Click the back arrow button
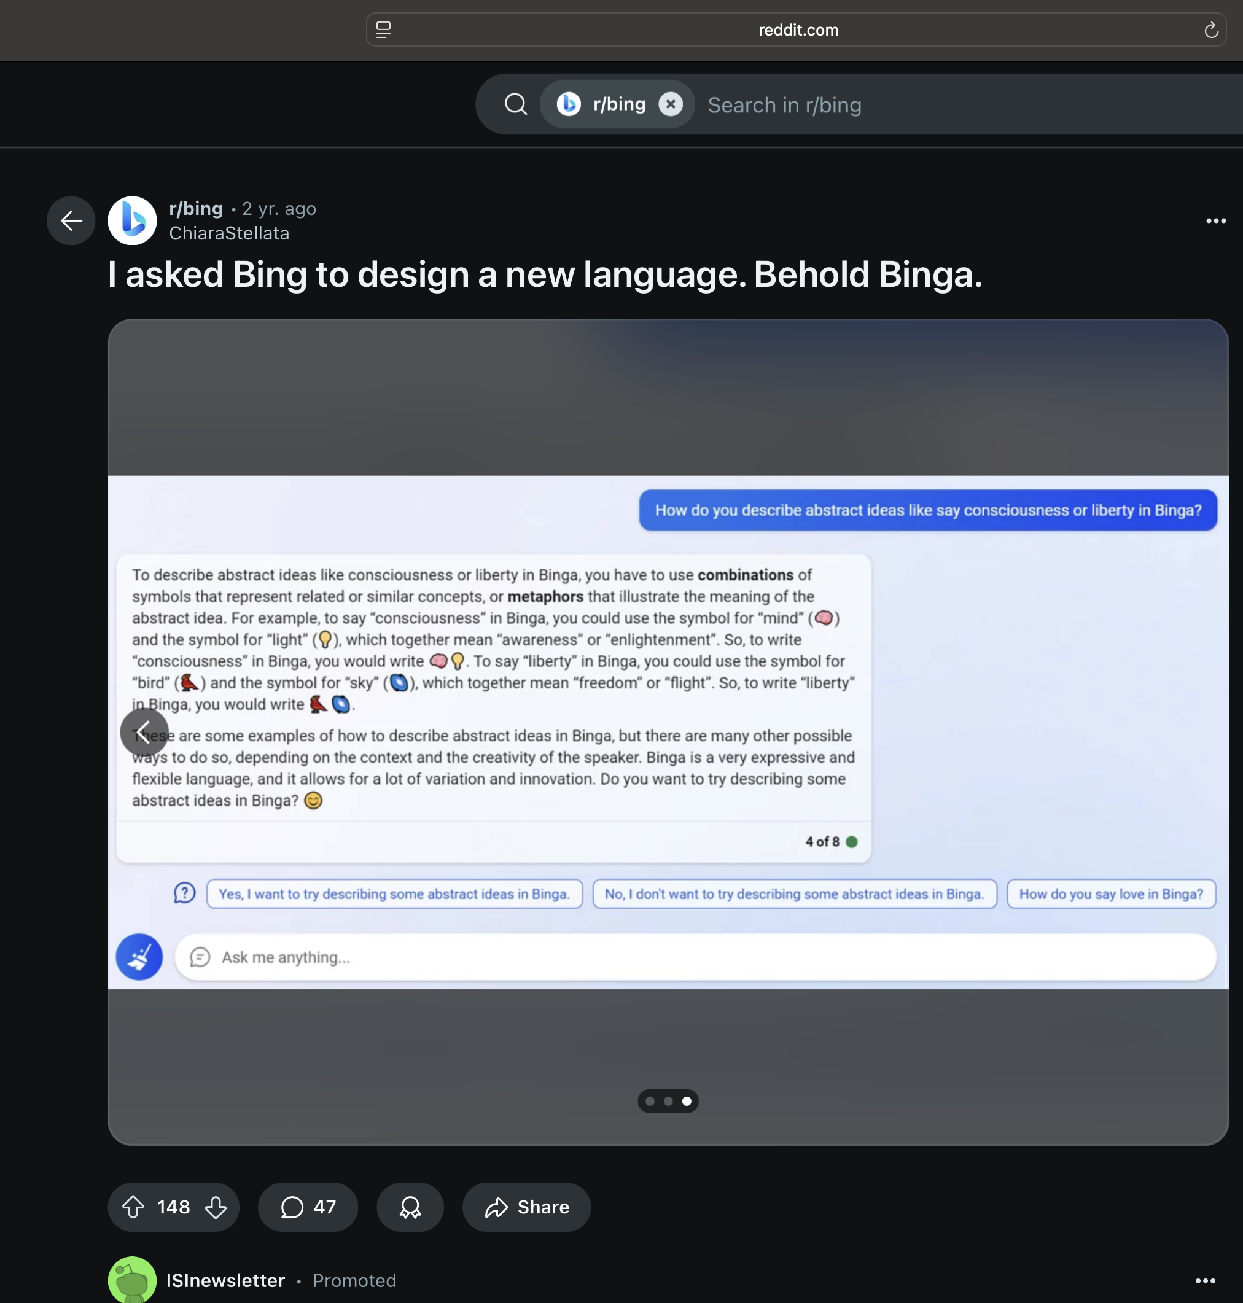The image size is (1243, 1303). tap(71, 220)
